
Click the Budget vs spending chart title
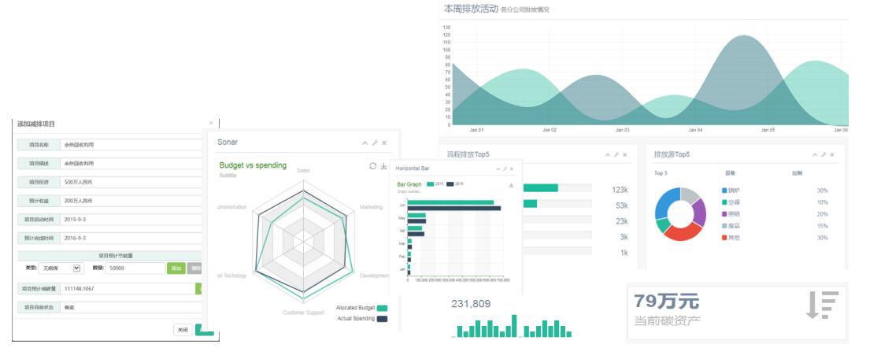point(253,165)
